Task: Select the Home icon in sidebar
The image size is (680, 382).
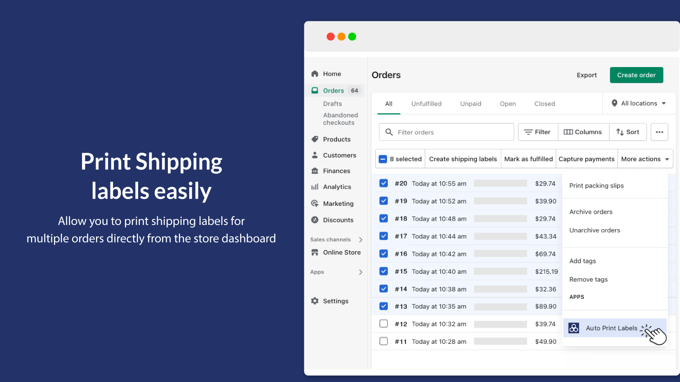Action: [314, 73]
